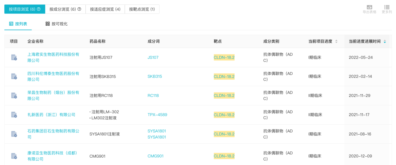Click the 导出表格 export table icon

(369, 7)
